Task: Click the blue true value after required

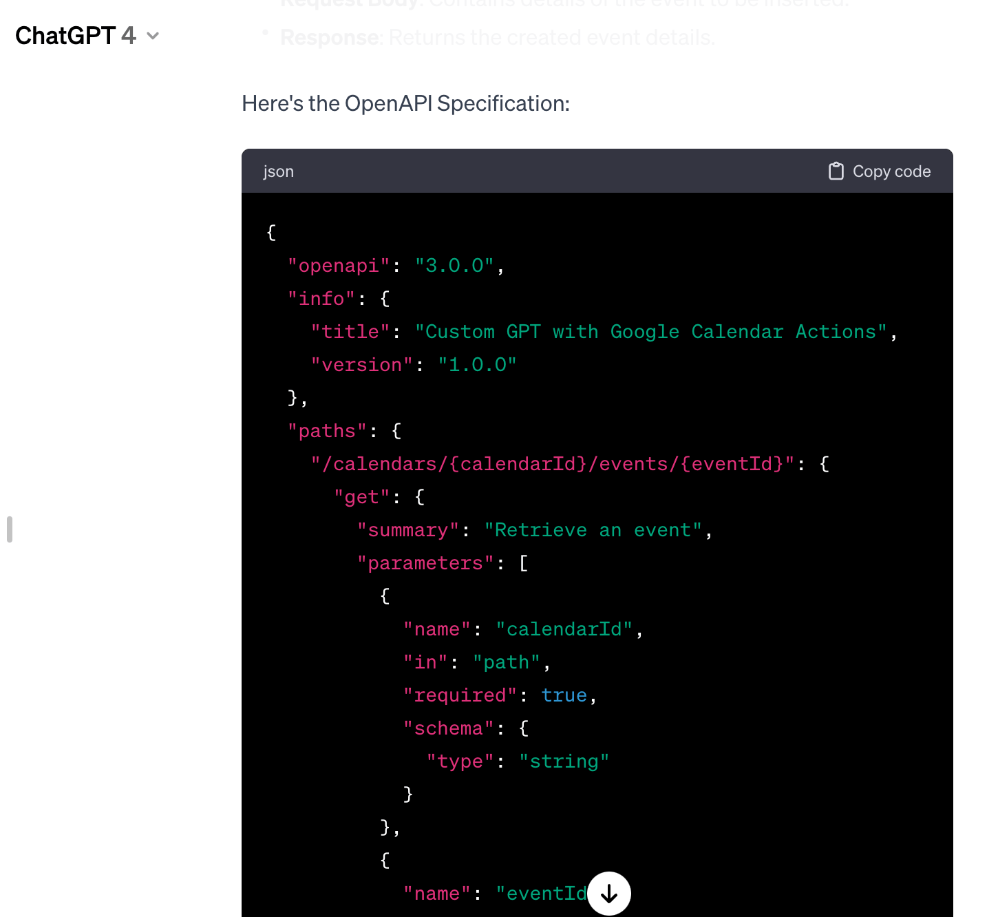Action: (564, 695)
